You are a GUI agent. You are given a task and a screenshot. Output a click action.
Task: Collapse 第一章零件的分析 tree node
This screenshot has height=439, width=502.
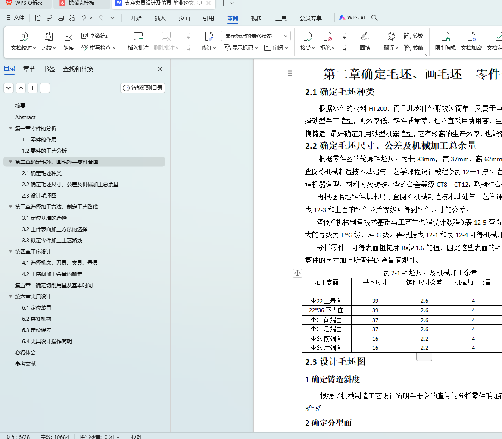coord(11,128)
